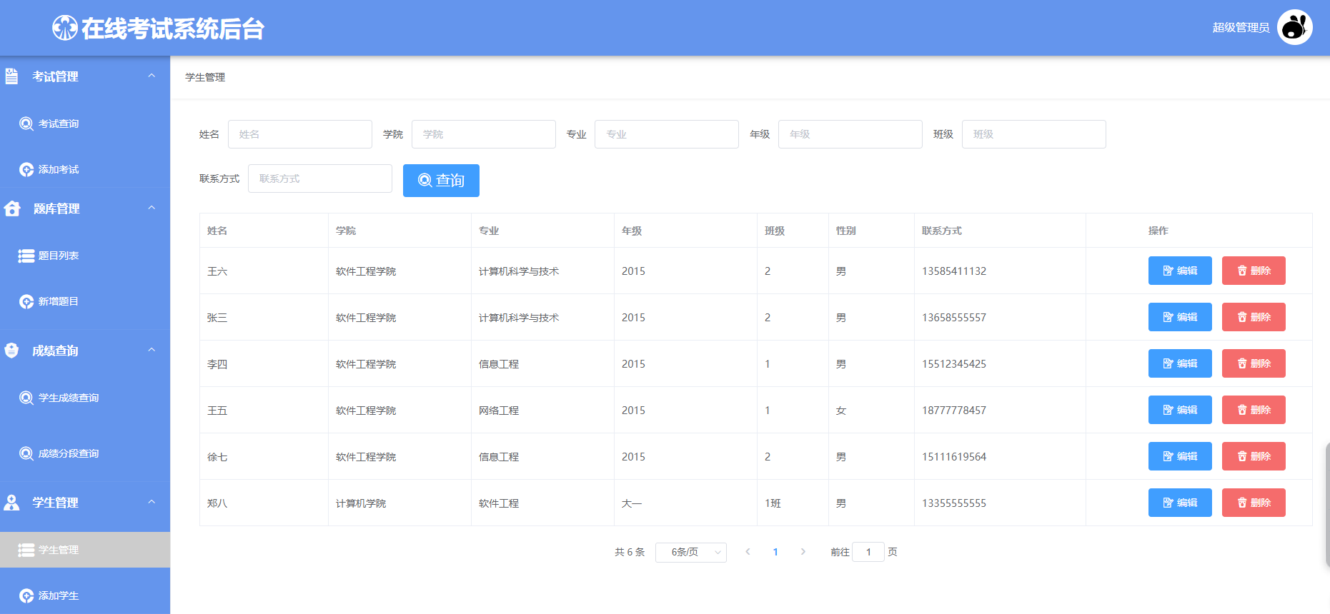Screen dimensions: 1330x614
Task: Open the 考试查询 menu item
Action: tap(85, 124)
